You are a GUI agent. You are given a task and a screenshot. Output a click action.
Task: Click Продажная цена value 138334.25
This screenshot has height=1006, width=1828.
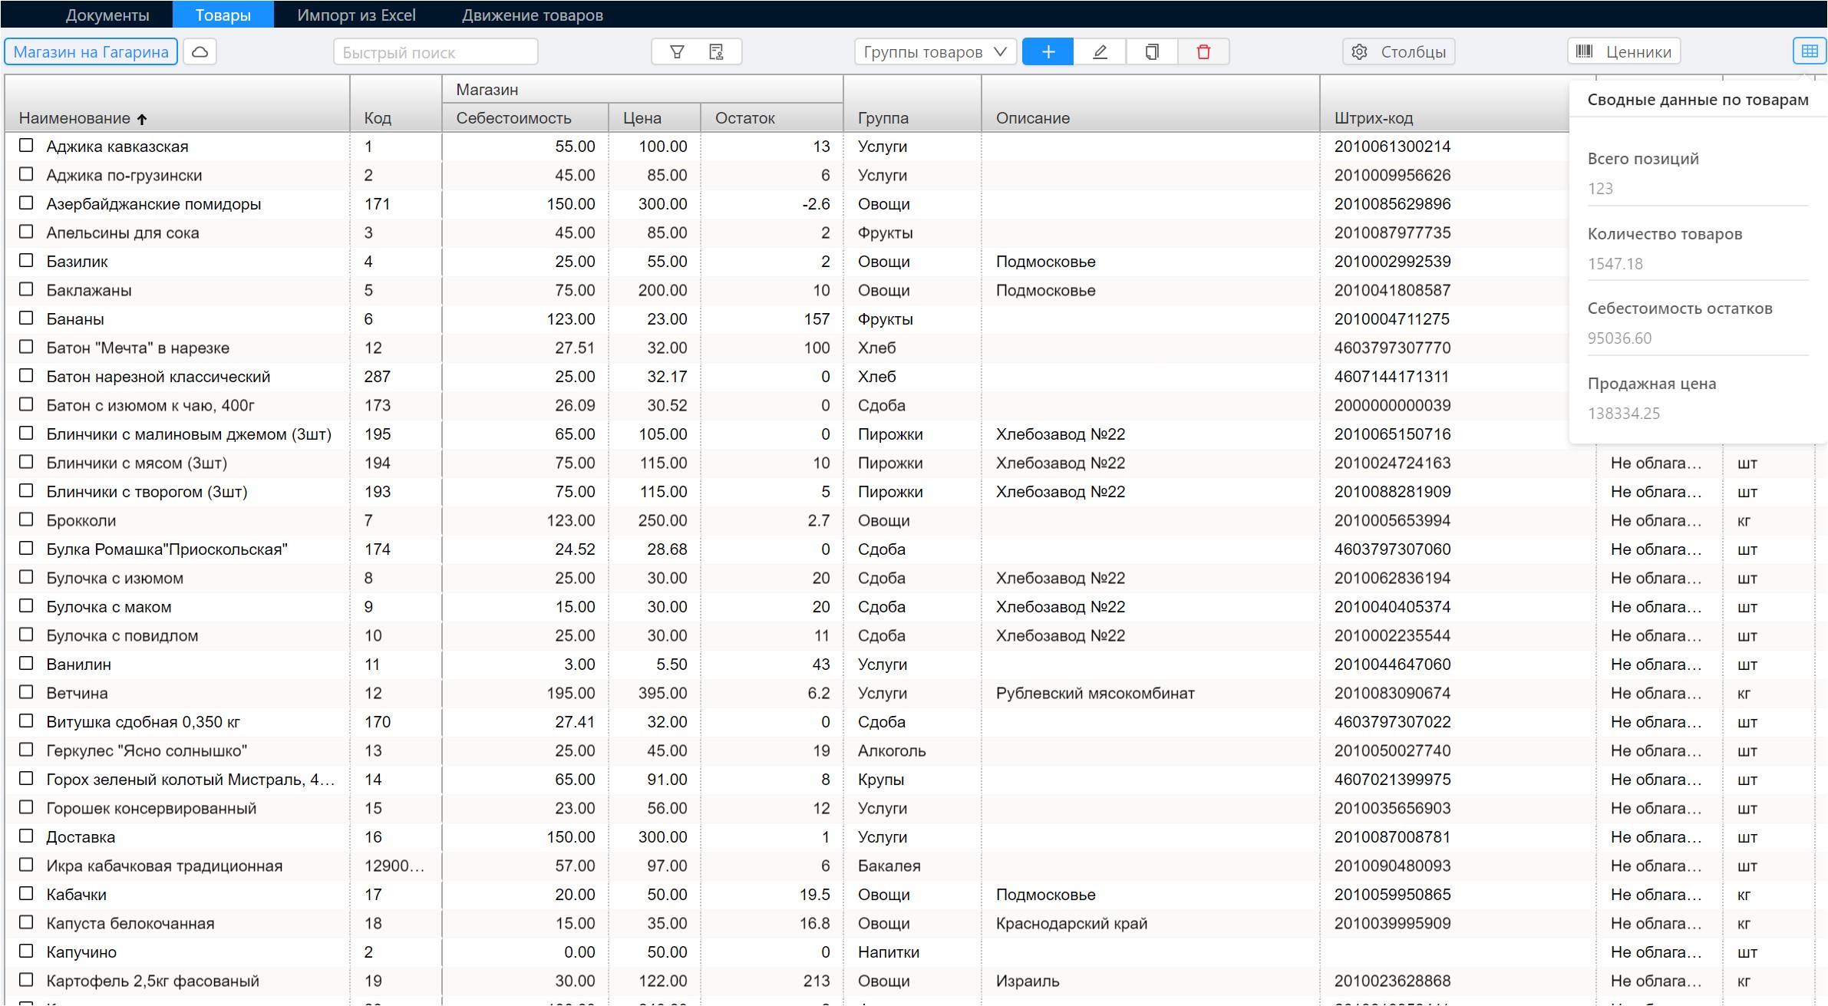click(1624, 414)
